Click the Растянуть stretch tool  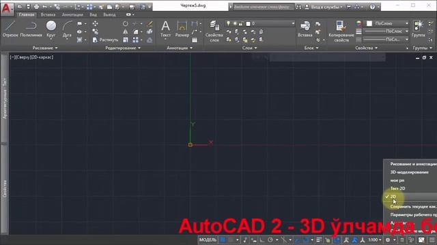105,40
